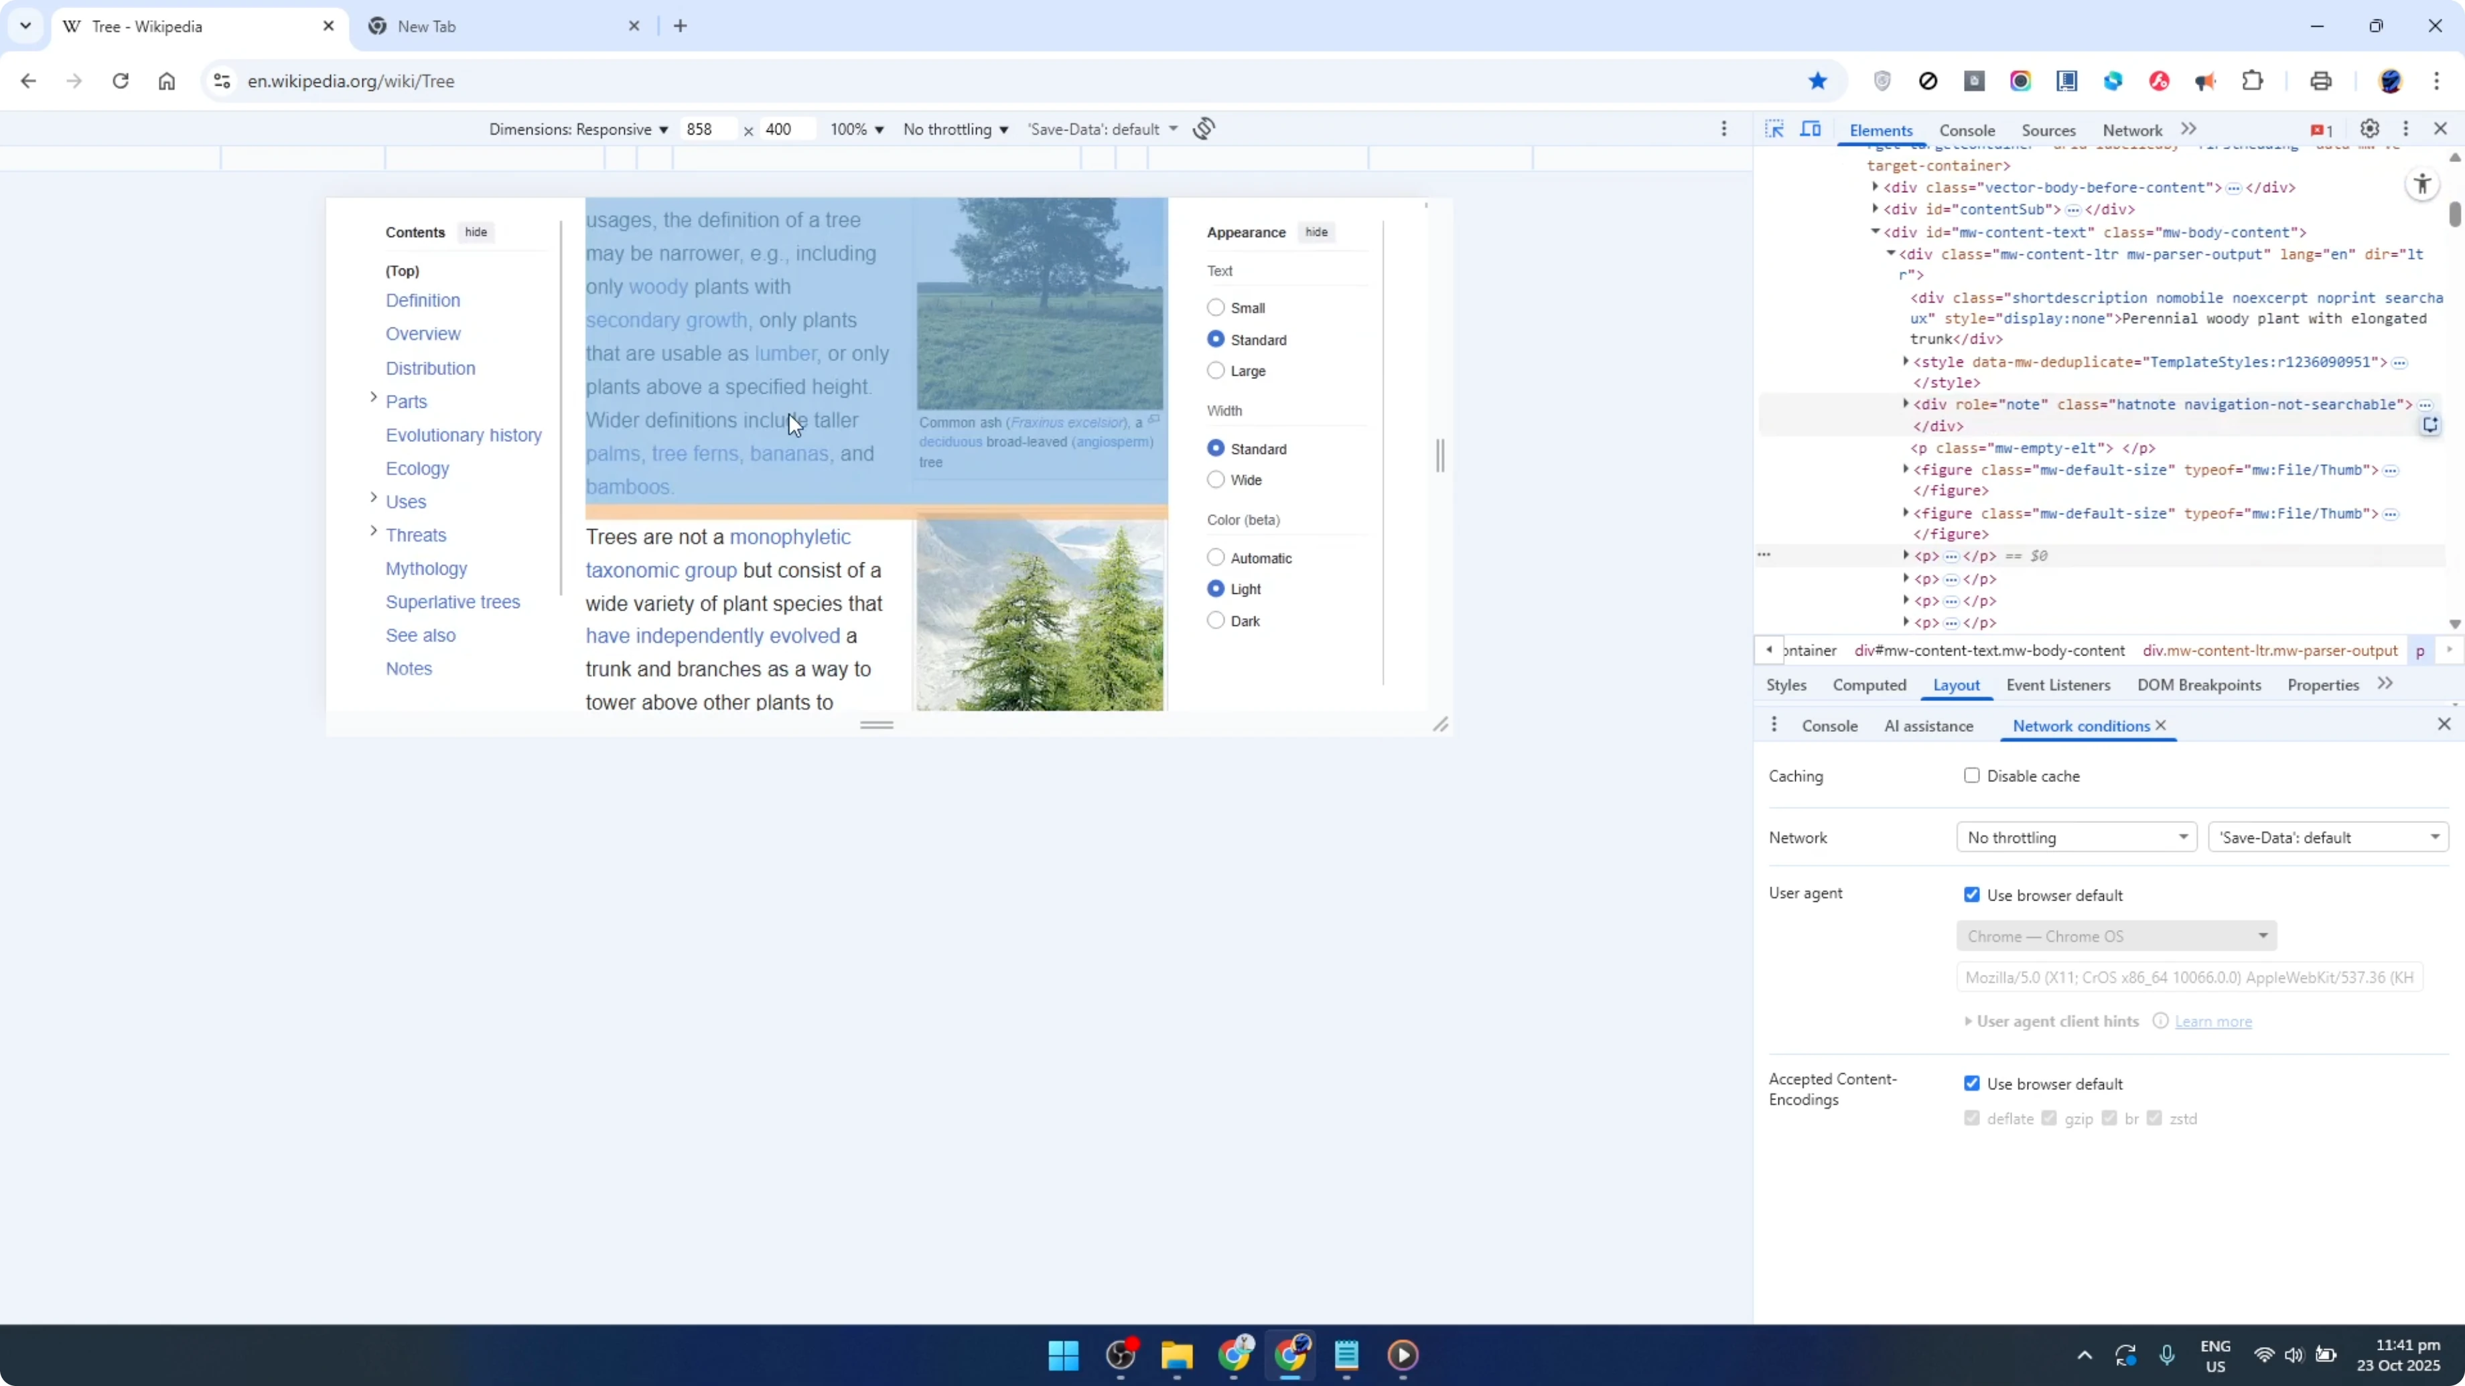Click the bookmark star in the address bar
This screenshot has height=1386, width=2465.
(x=1817, y=81)
